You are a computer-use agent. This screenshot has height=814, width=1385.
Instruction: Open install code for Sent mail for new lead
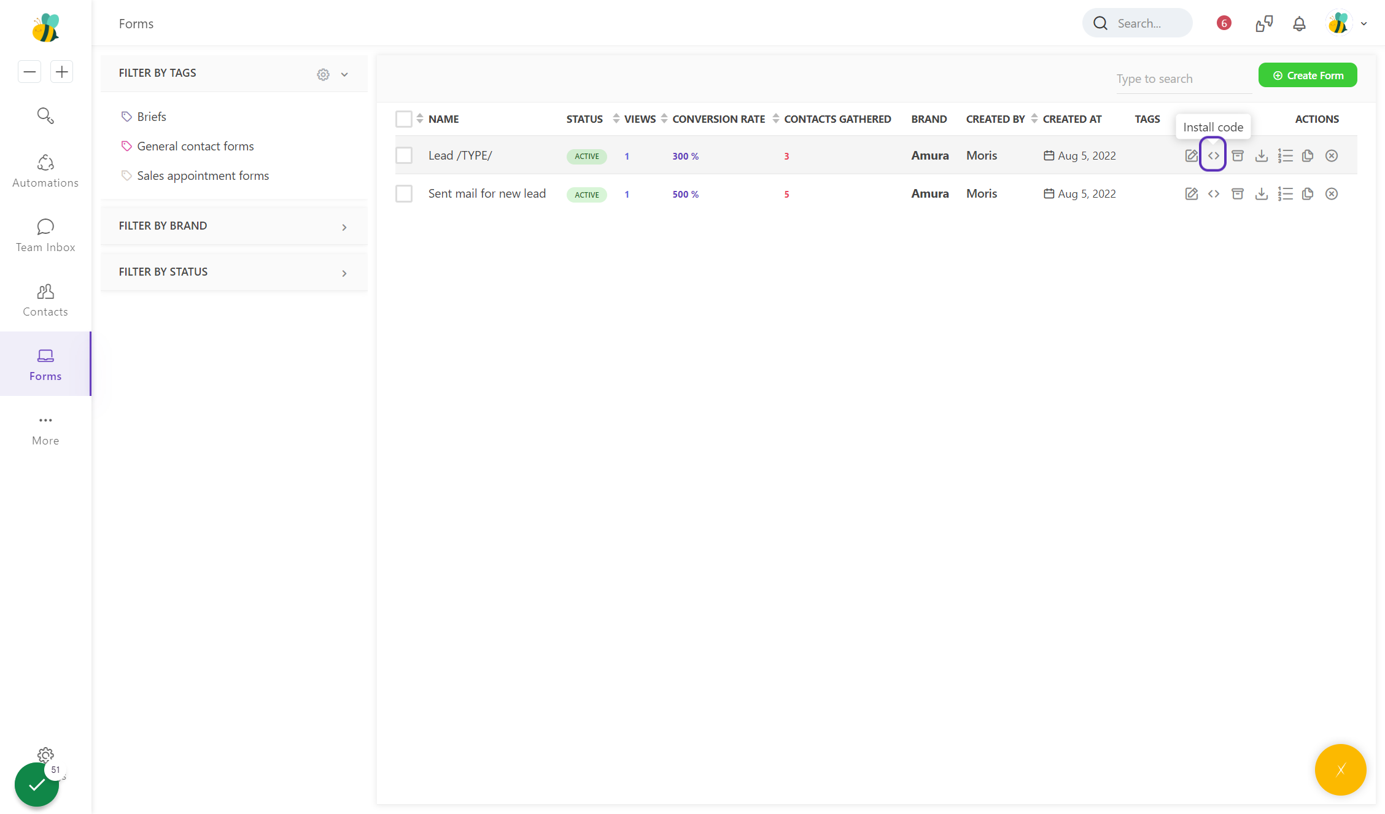point(1213,194)
